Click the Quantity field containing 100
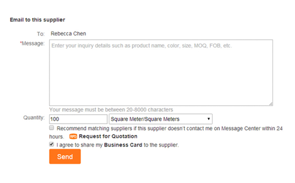This screenshot has height=183, width=295. click(x=78, y=119)
